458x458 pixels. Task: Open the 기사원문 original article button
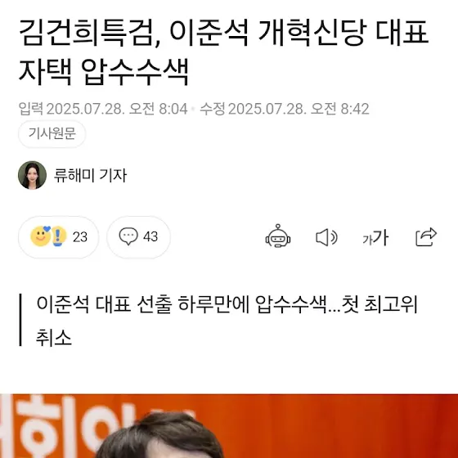tap(52, 134)
